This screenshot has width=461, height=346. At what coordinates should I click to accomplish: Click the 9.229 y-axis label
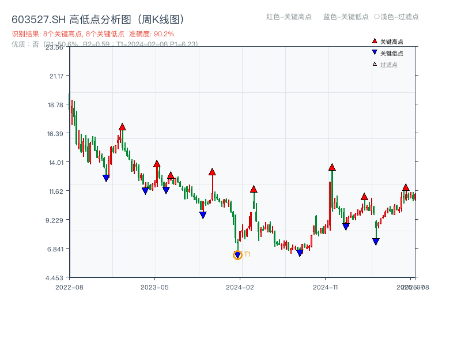click(54, 220)
